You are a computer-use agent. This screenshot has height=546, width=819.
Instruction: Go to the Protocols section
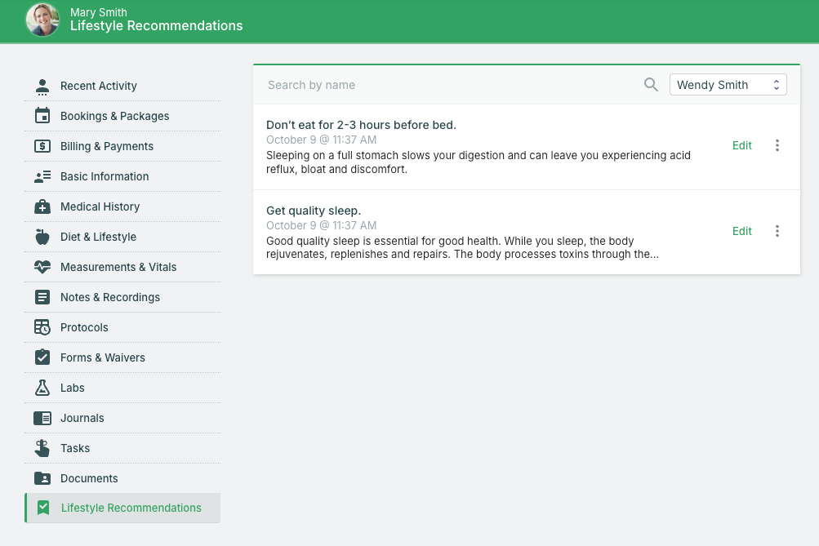pyautogui.click(x=84, y=327)
